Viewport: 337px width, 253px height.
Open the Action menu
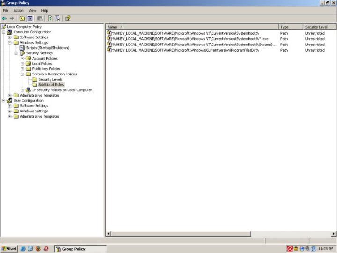click(18, 10)
